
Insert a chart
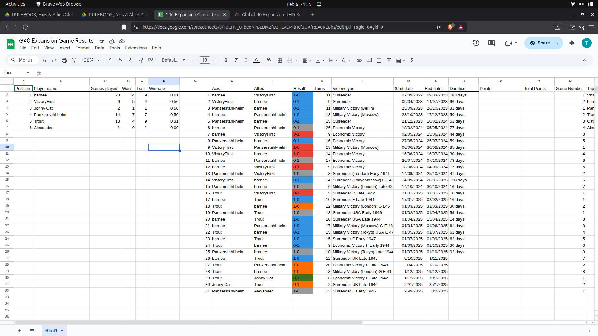(x=379, y=60)
